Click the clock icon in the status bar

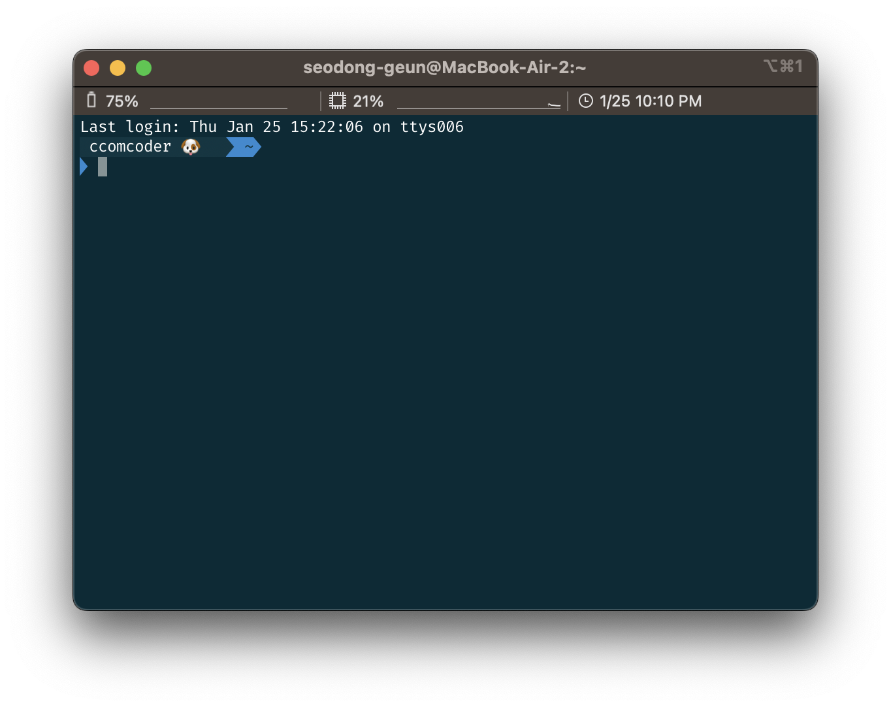586,101
